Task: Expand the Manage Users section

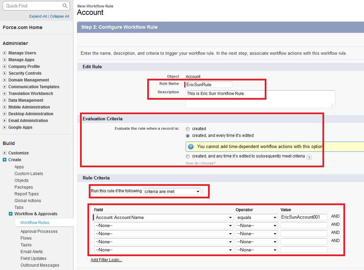Action: click(x=4, y=53)
